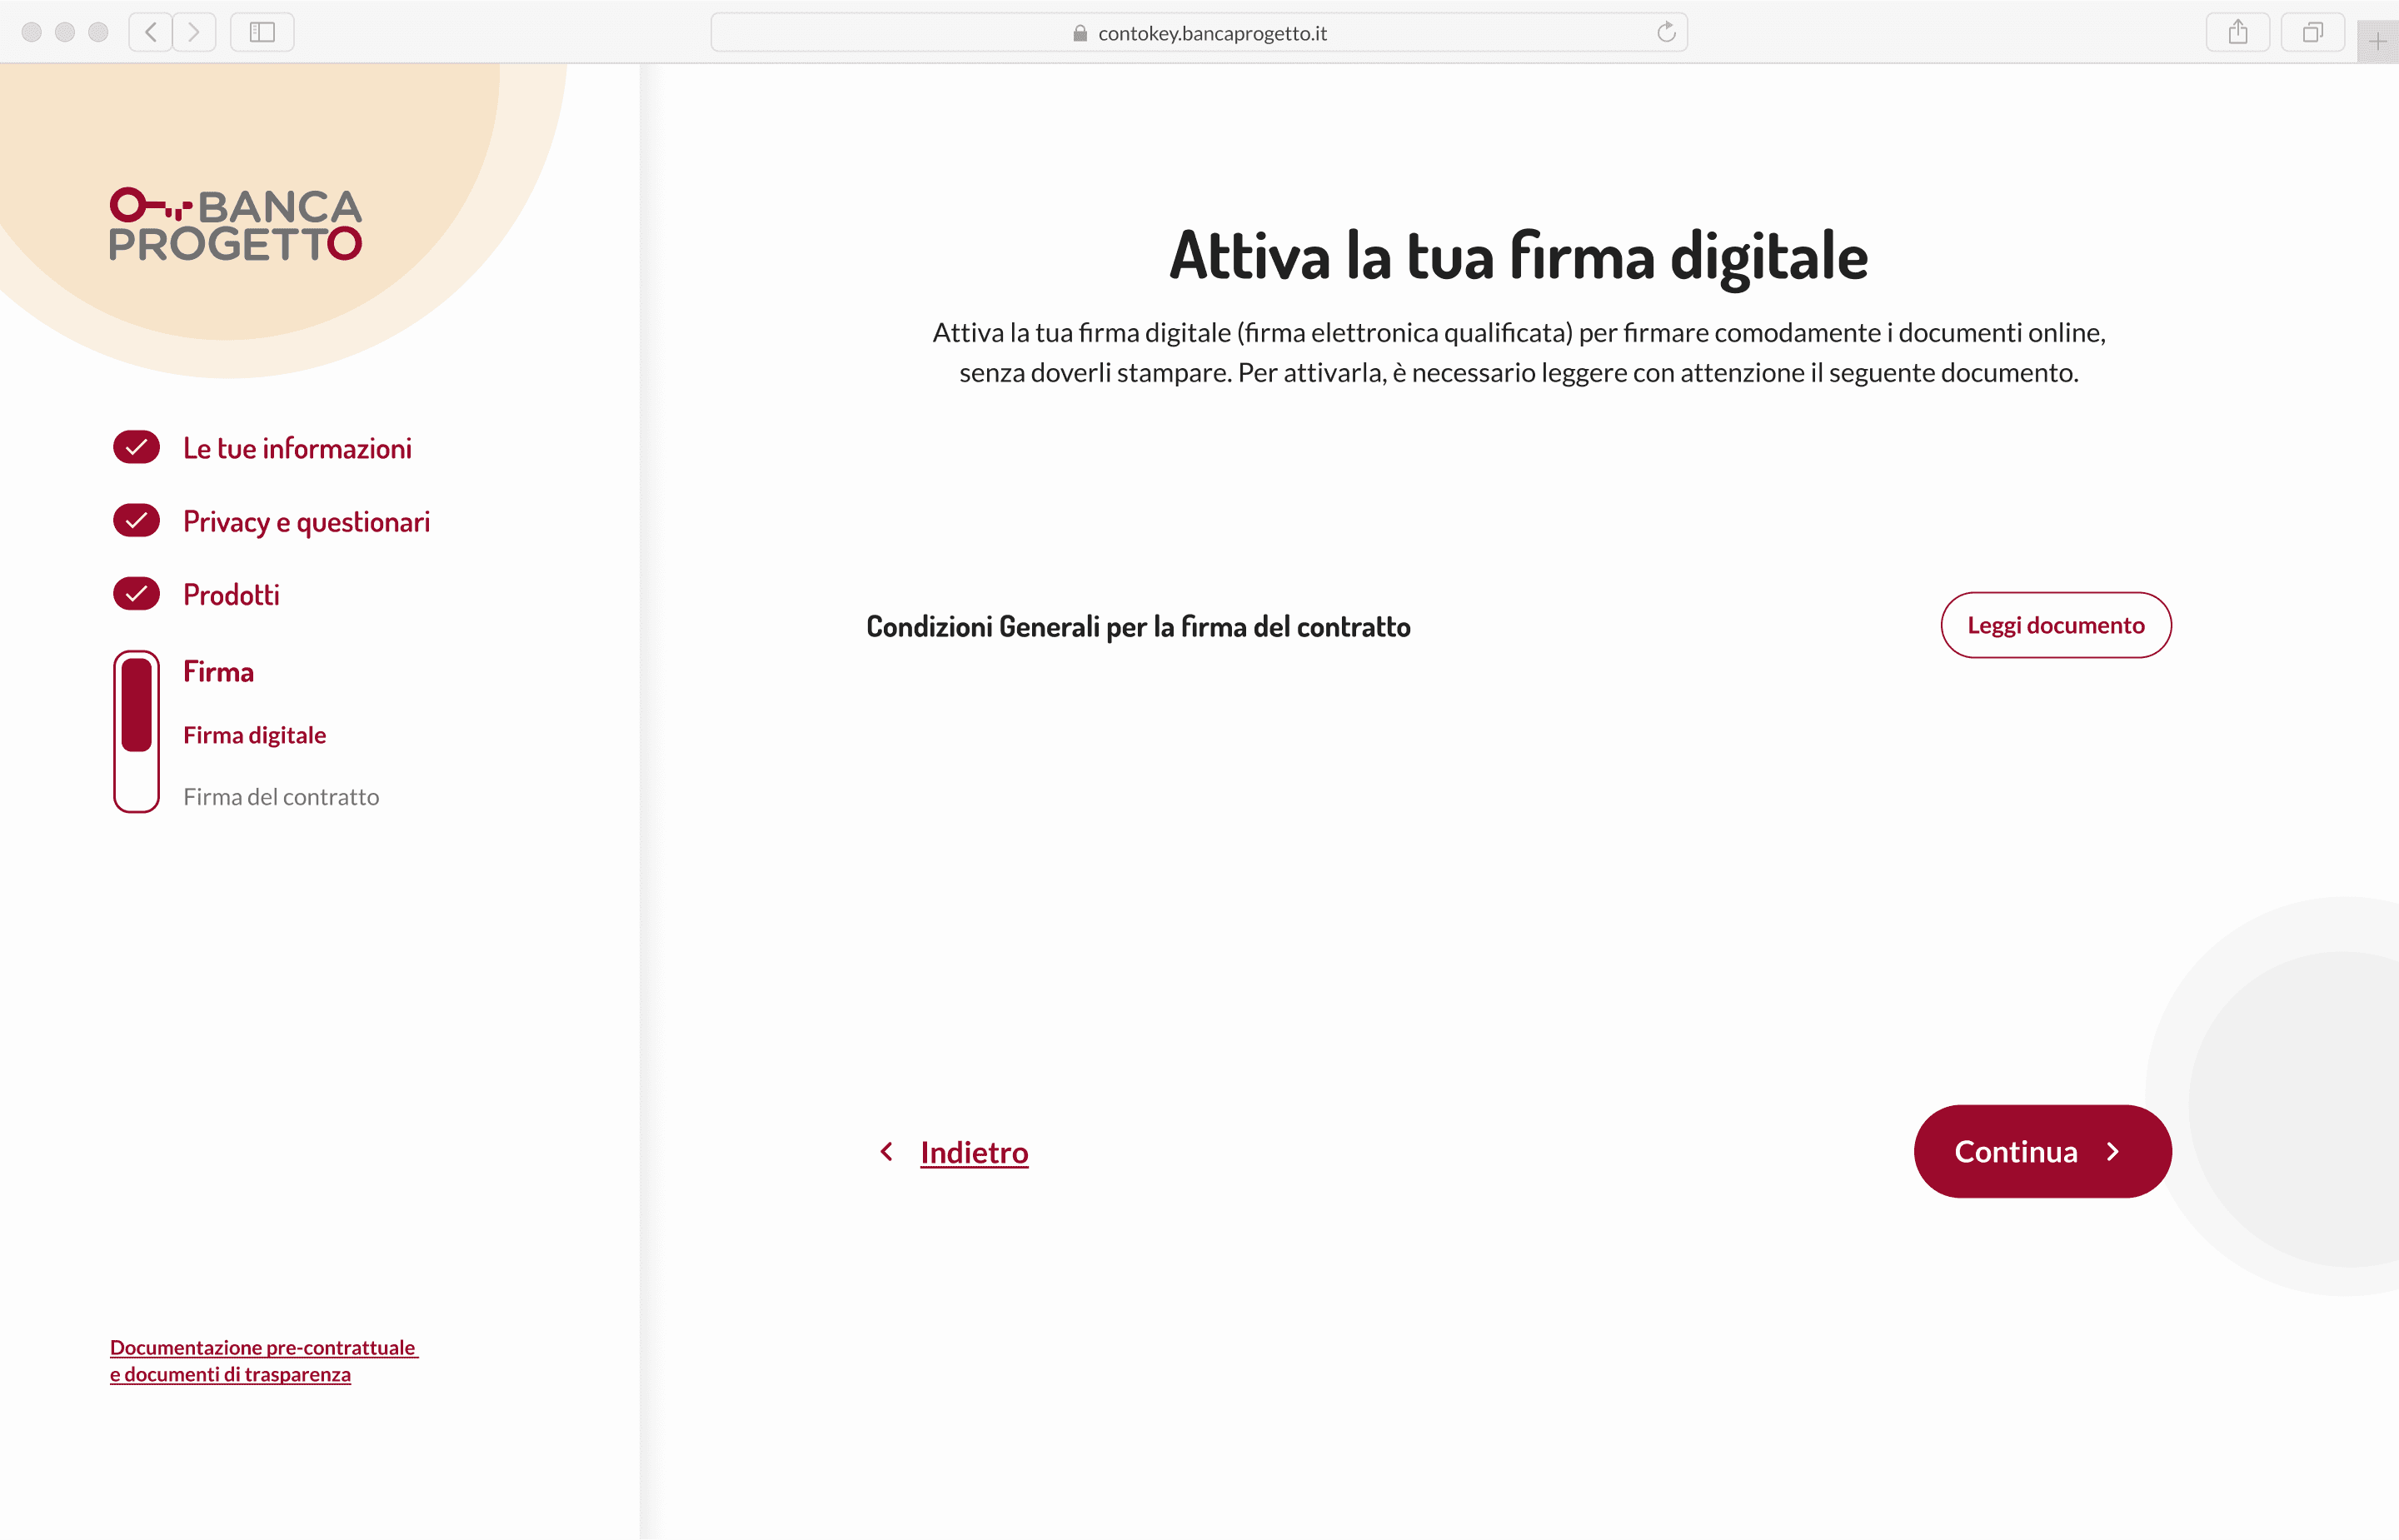
Task: Click the browser back arrow icon
Action: [x=151, y=32]
